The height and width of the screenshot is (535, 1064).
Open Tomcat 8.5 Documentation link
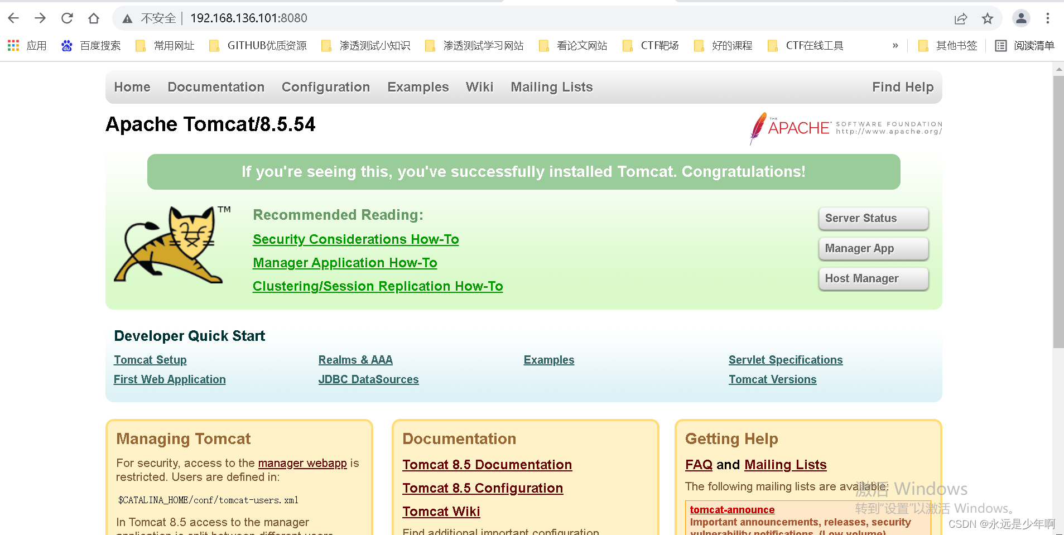(487, 465)
